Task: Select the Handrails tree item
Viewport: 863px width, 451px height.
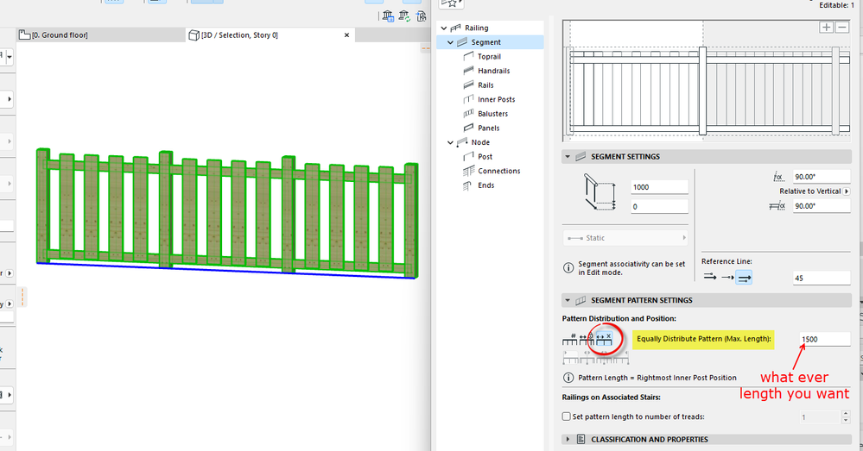Action: 493,71
